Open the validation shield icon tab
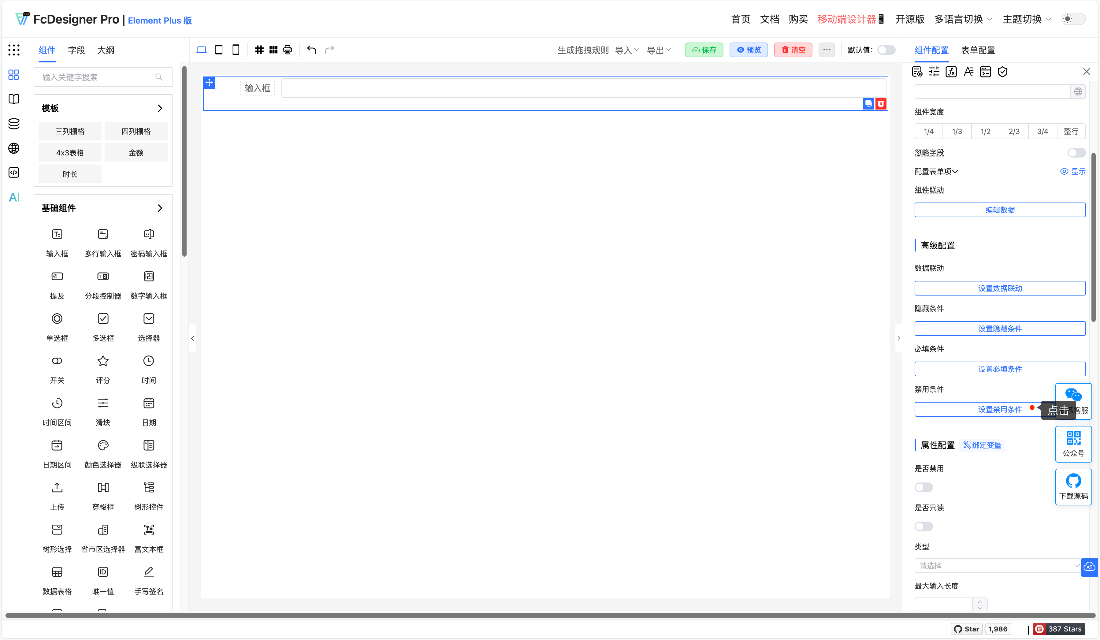The width and height of the screenshot is (1100, 640). point(1003,72)
